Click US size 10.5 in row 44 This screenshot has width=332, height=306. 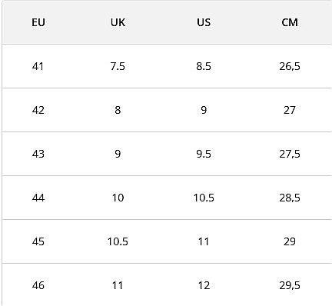204,198
